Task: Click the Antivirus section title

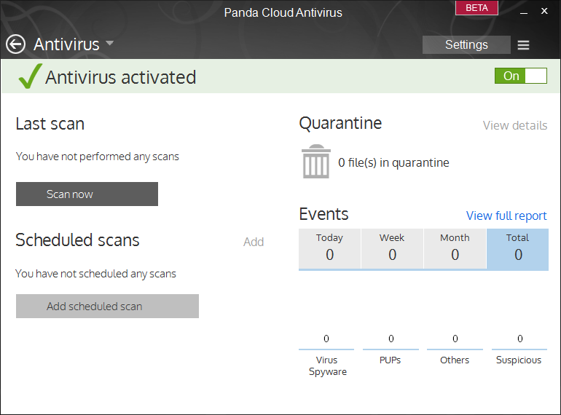Action: [x=66, y=44]
